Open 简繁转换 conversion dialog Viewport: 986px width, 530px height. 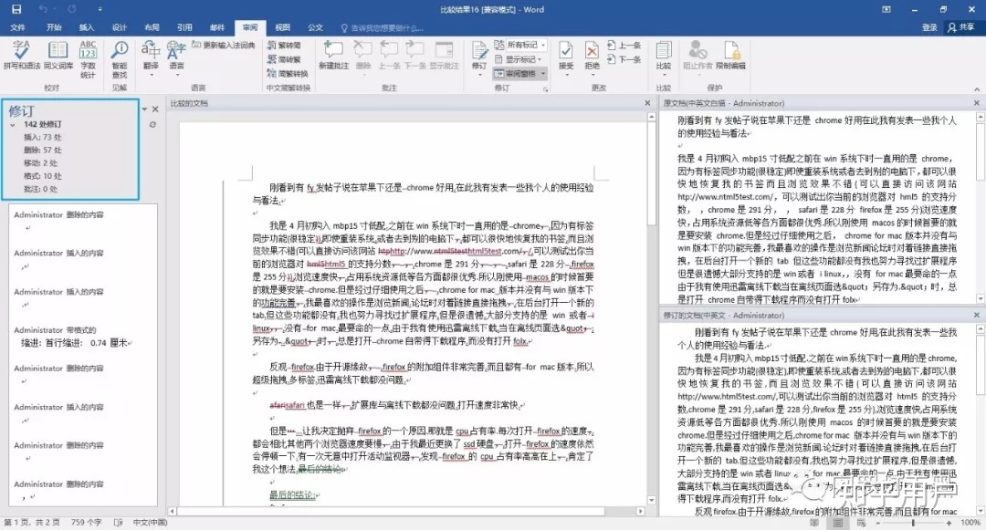[x=288, y=74]
